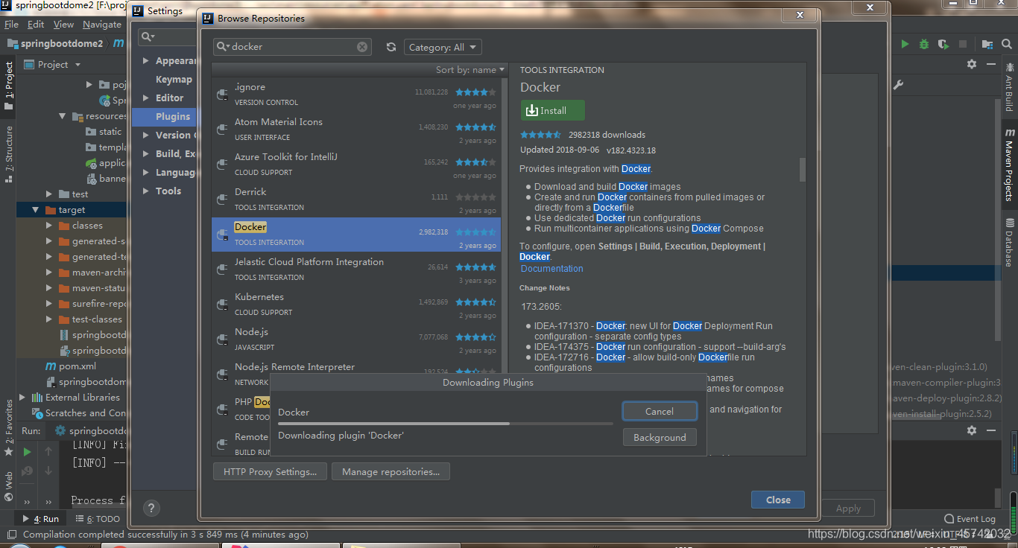Switch to the 6: TODO tab
1018x548 pixels.
pyautogui.click(x=98, y=519)
